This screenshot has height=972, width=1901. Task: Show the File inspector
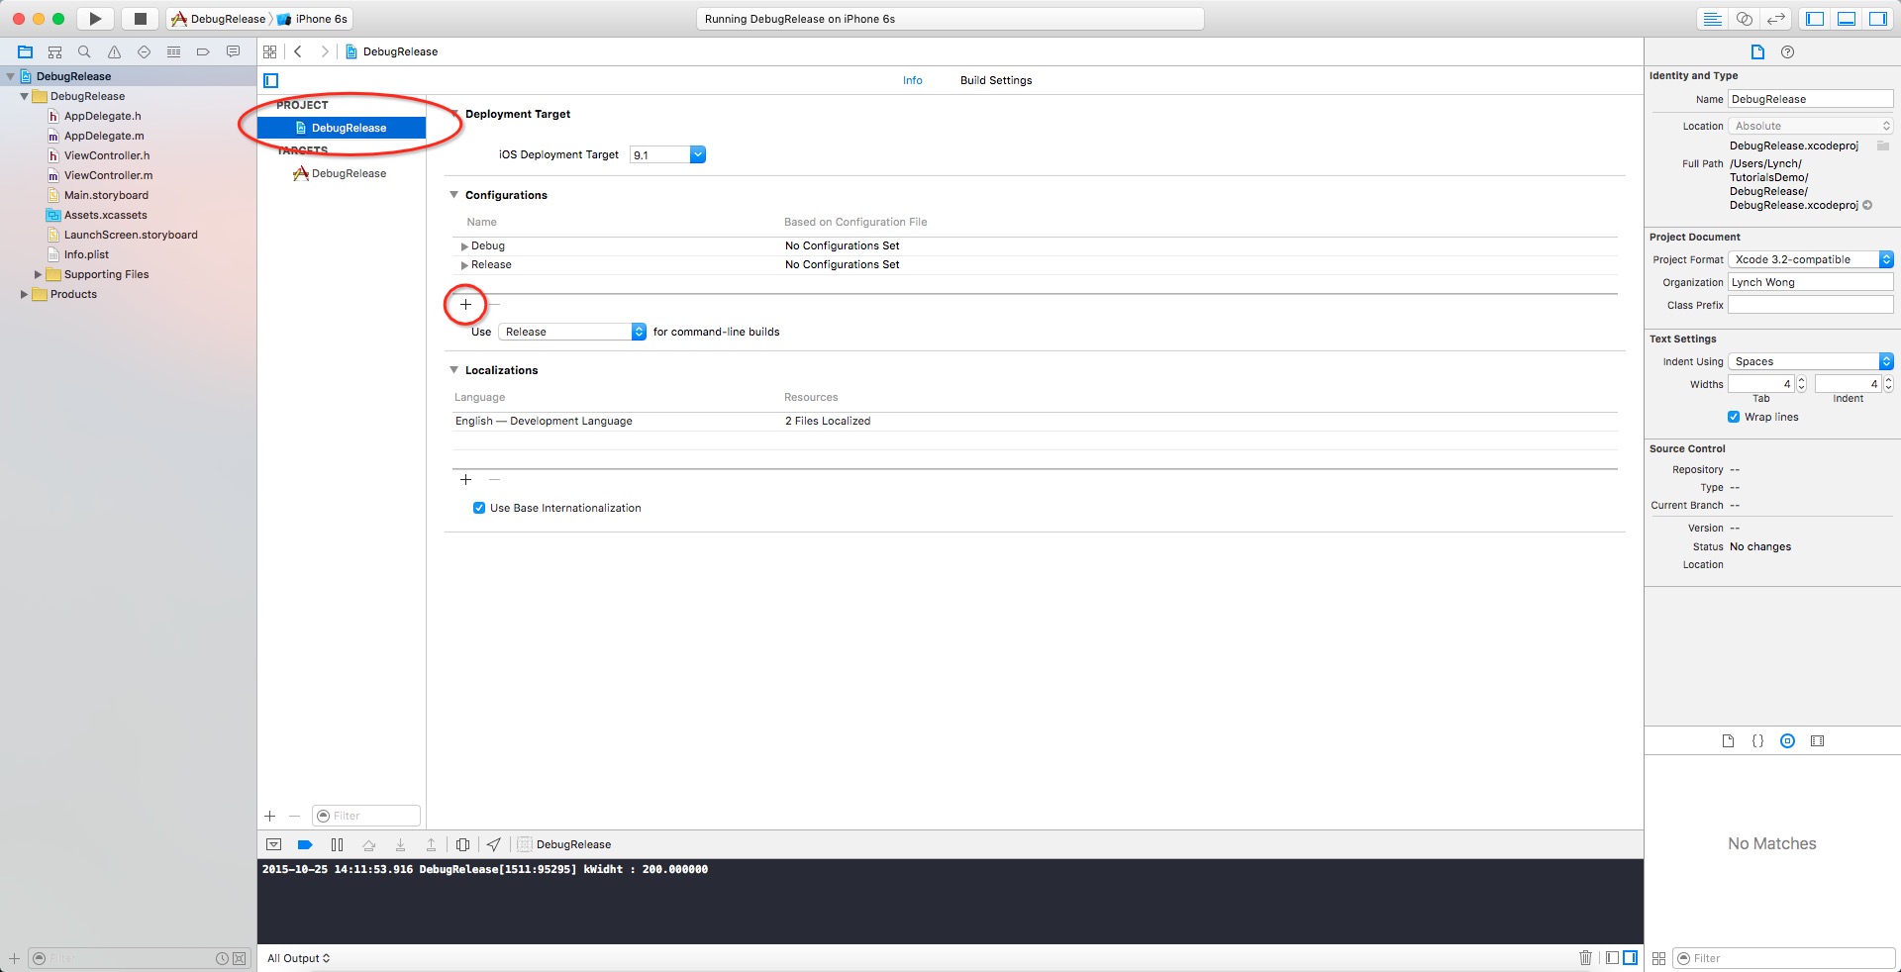(1757, 51)
